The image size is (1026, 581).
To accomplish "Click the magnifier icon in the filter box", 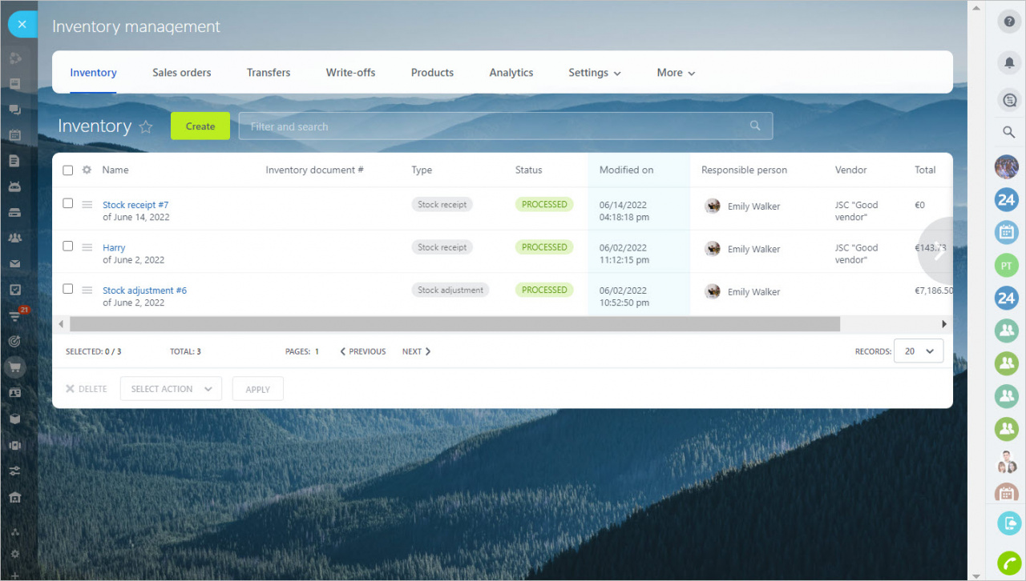I will pos(754,126).
